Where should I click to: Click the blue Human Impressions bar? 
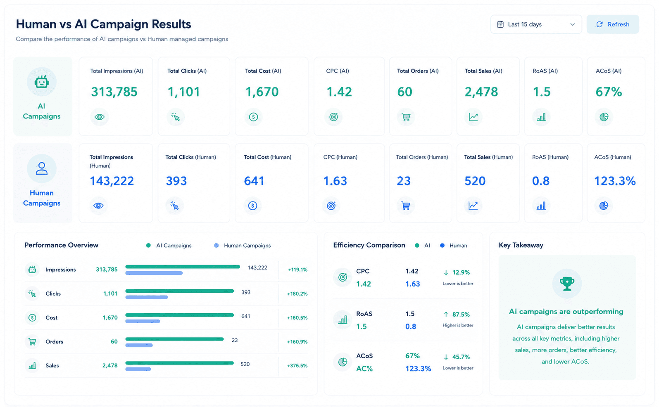tap(154, 273)
